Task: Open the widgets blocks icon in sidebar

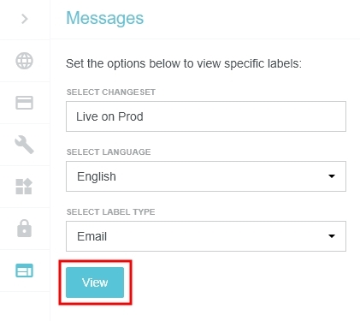Action: coord(24,187)
